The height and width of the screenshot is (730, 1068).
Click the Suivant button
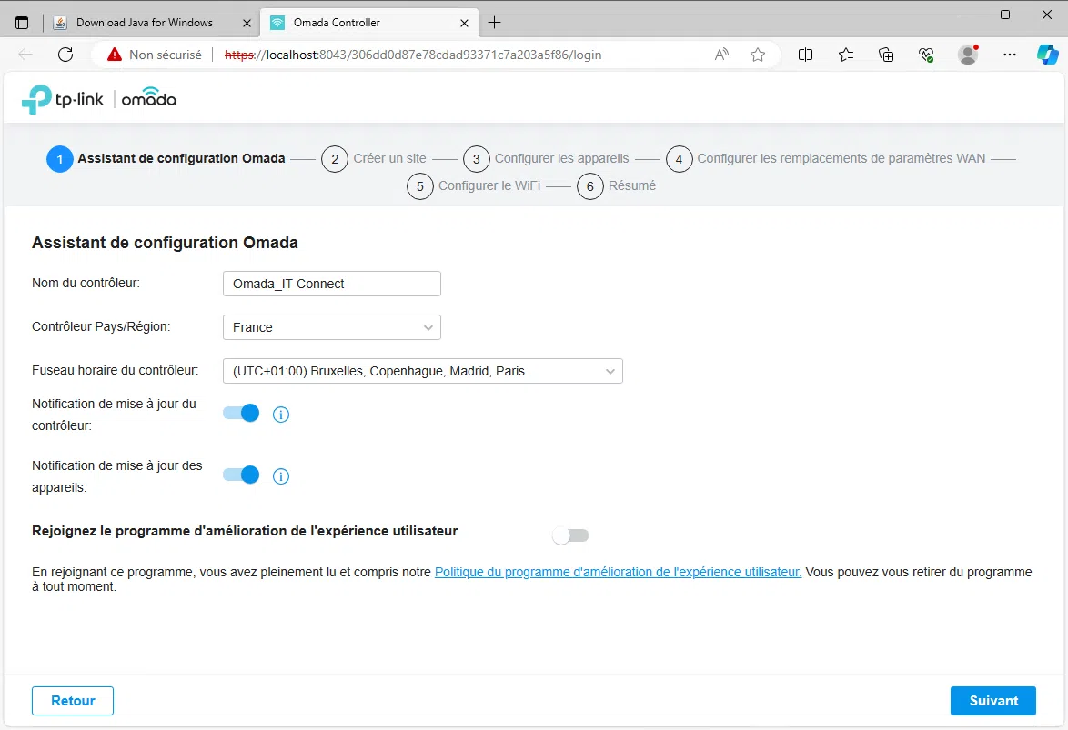click(992, 701)
